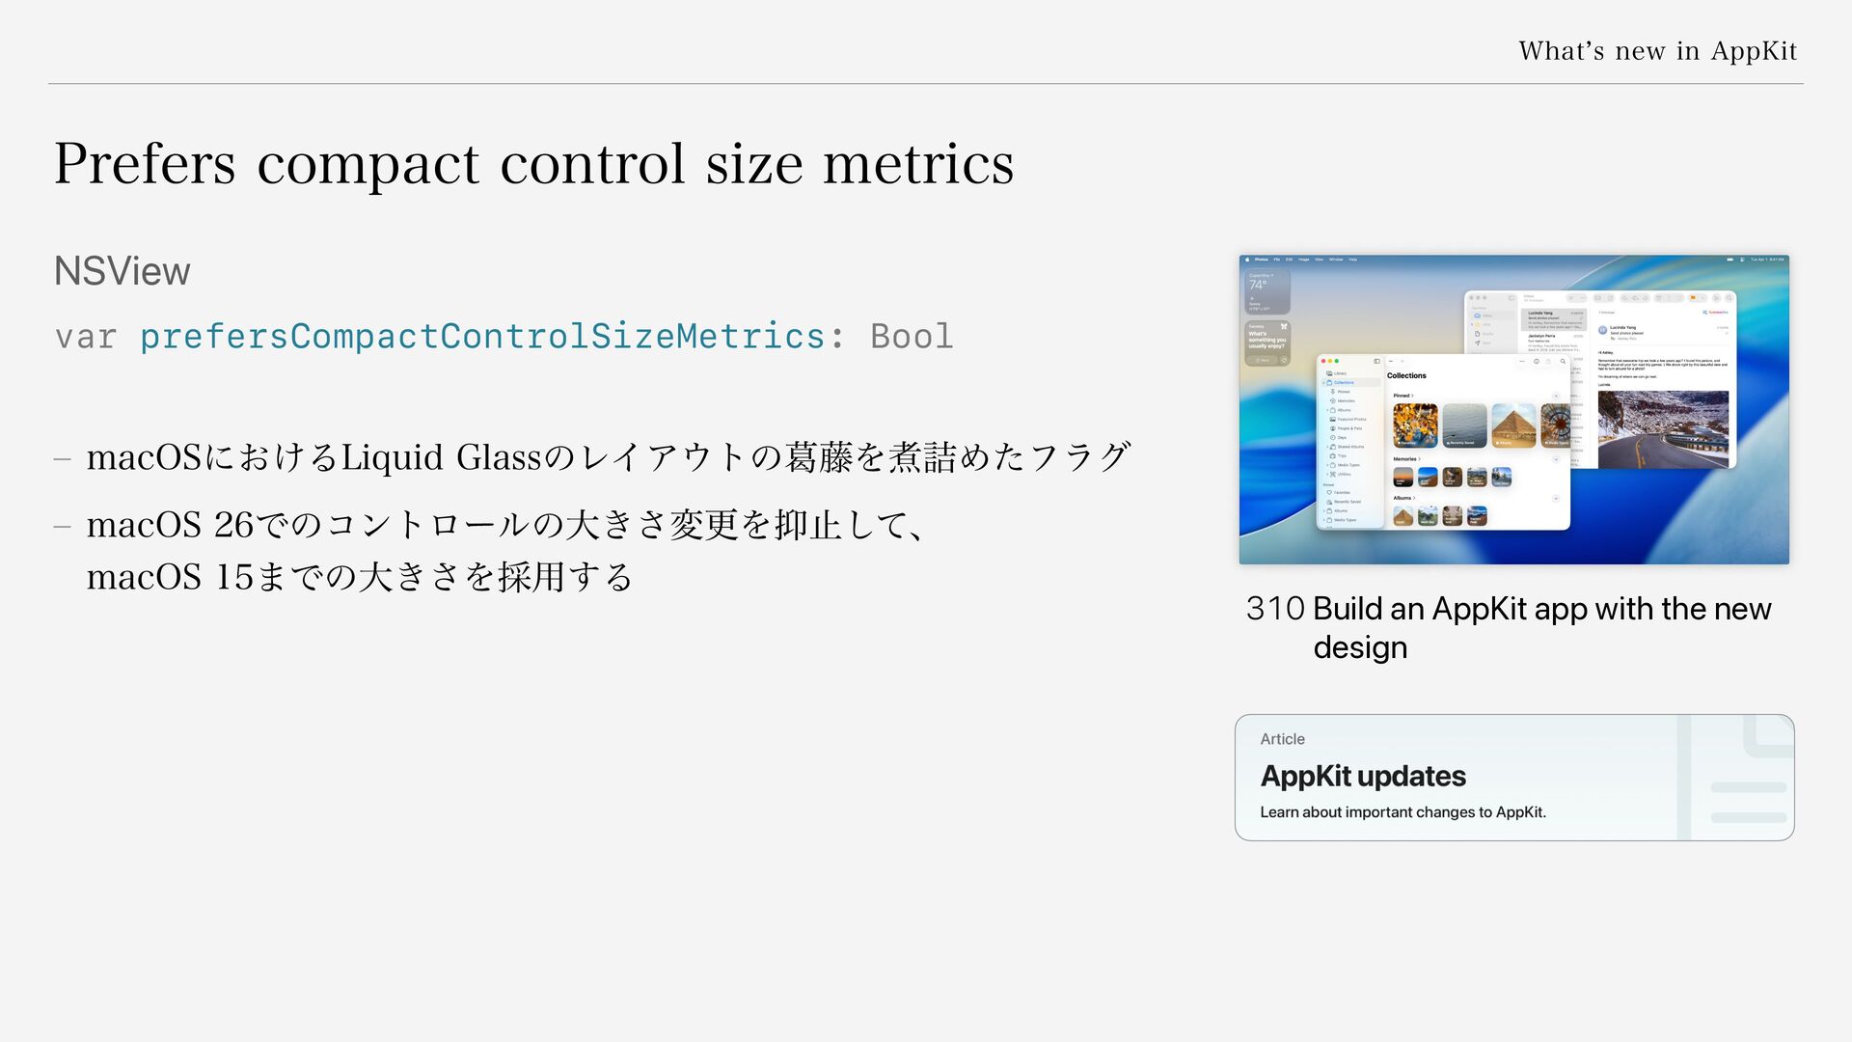The width and height of the screenshot is (1852, 1042).
Task: Collapse the Albums section round arrow
Action: coord(1556,498)
